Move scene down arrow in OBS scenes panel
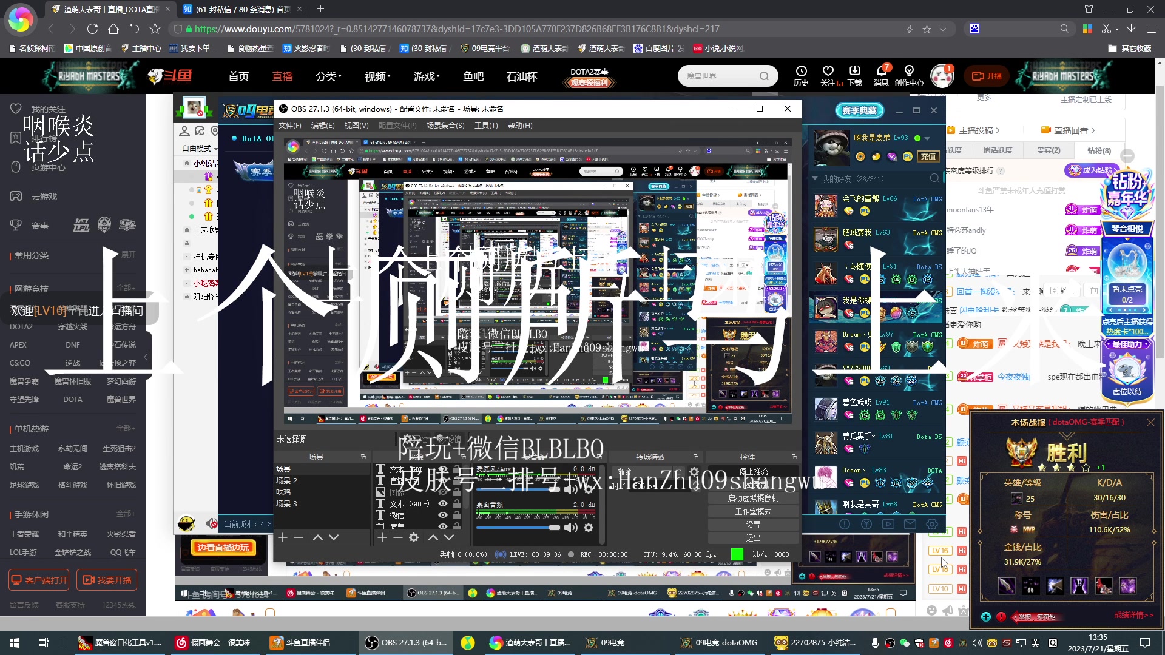 tap(333, 537)
